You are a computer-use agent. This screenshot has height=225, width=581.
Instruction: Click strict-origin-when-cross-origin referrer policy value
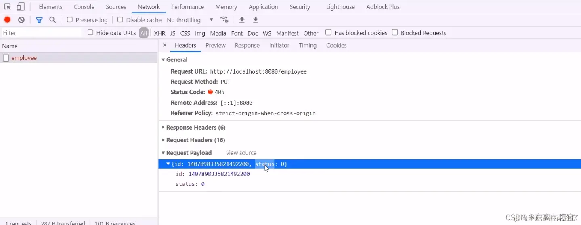coord(266,113)
